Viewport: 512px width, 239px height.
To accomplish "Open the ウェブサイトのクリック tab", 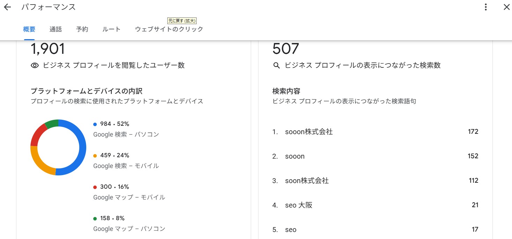I will tap(169, 29).
